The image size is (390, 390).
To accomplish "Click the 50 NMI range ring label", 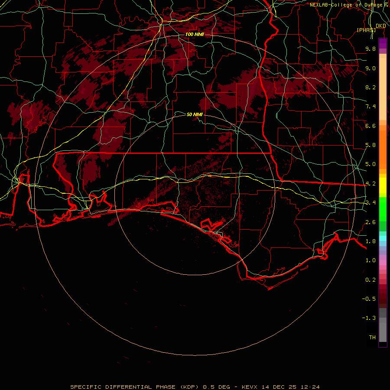I will coord(195,114).
